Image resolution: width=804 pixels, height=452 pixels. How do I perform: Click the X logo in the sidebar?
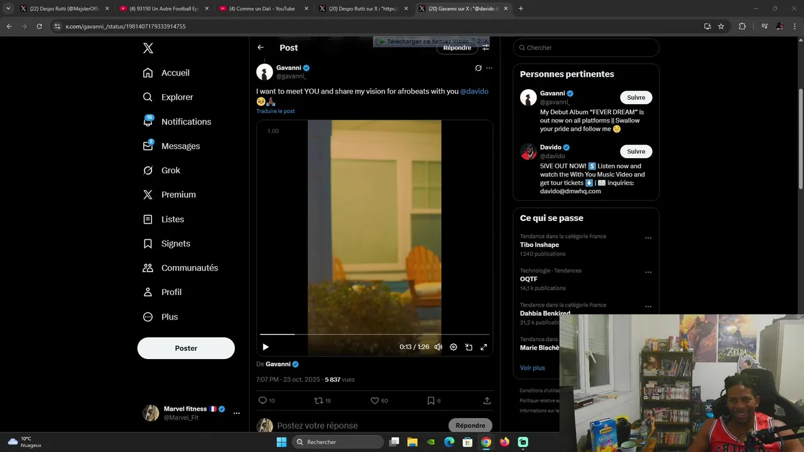[148, 48]
